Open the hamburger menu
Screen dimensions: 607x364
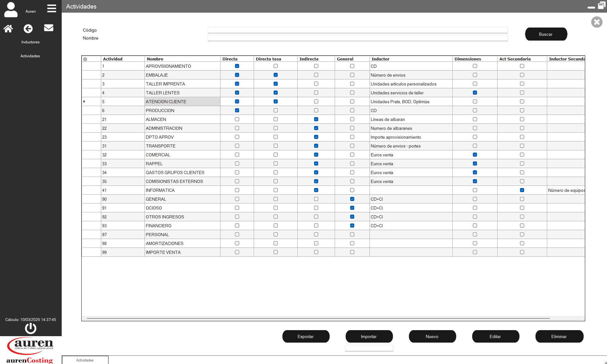pos(52,9)
